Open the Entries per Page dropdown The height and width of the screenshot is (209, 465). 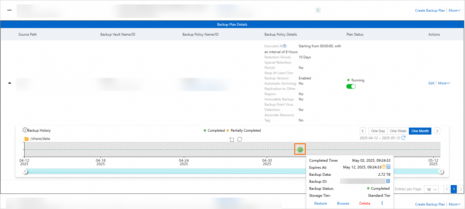(x=431, y=189)
